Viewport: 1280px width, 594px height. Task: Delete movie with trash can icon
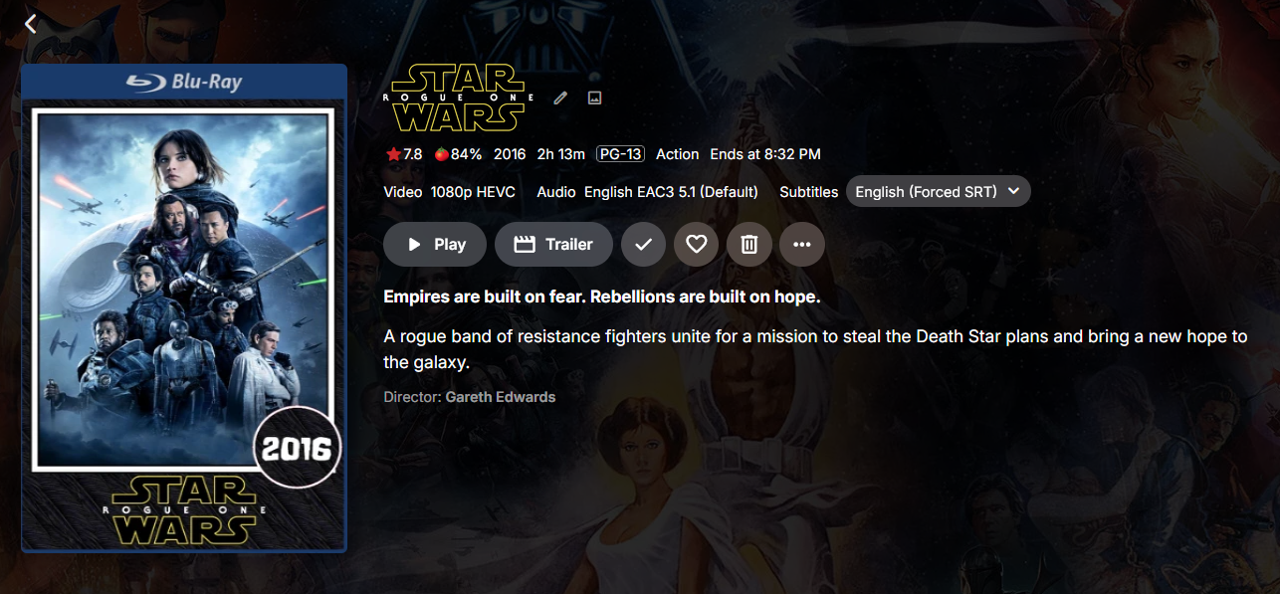(749, 244)
